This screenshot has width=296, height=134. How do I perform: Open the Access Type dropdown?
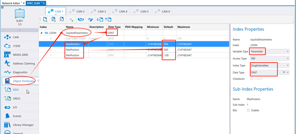click(x=269, y=58)
